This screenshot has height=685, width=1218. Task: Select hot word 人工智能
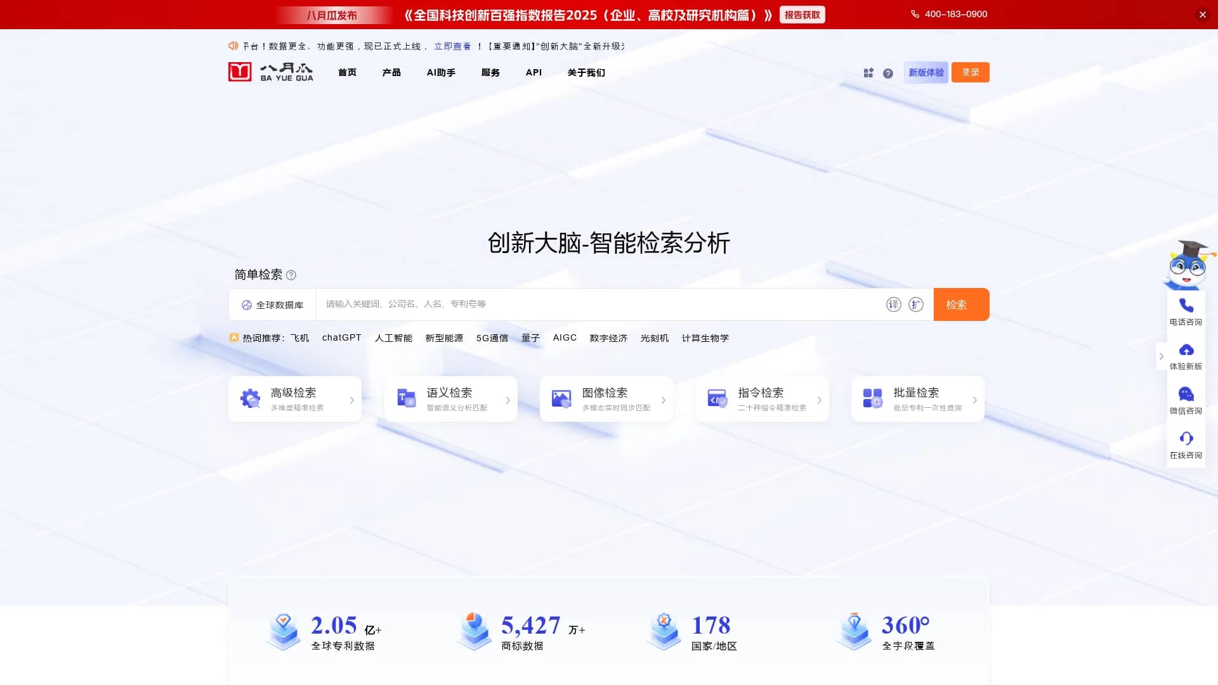tap(393, 338)
